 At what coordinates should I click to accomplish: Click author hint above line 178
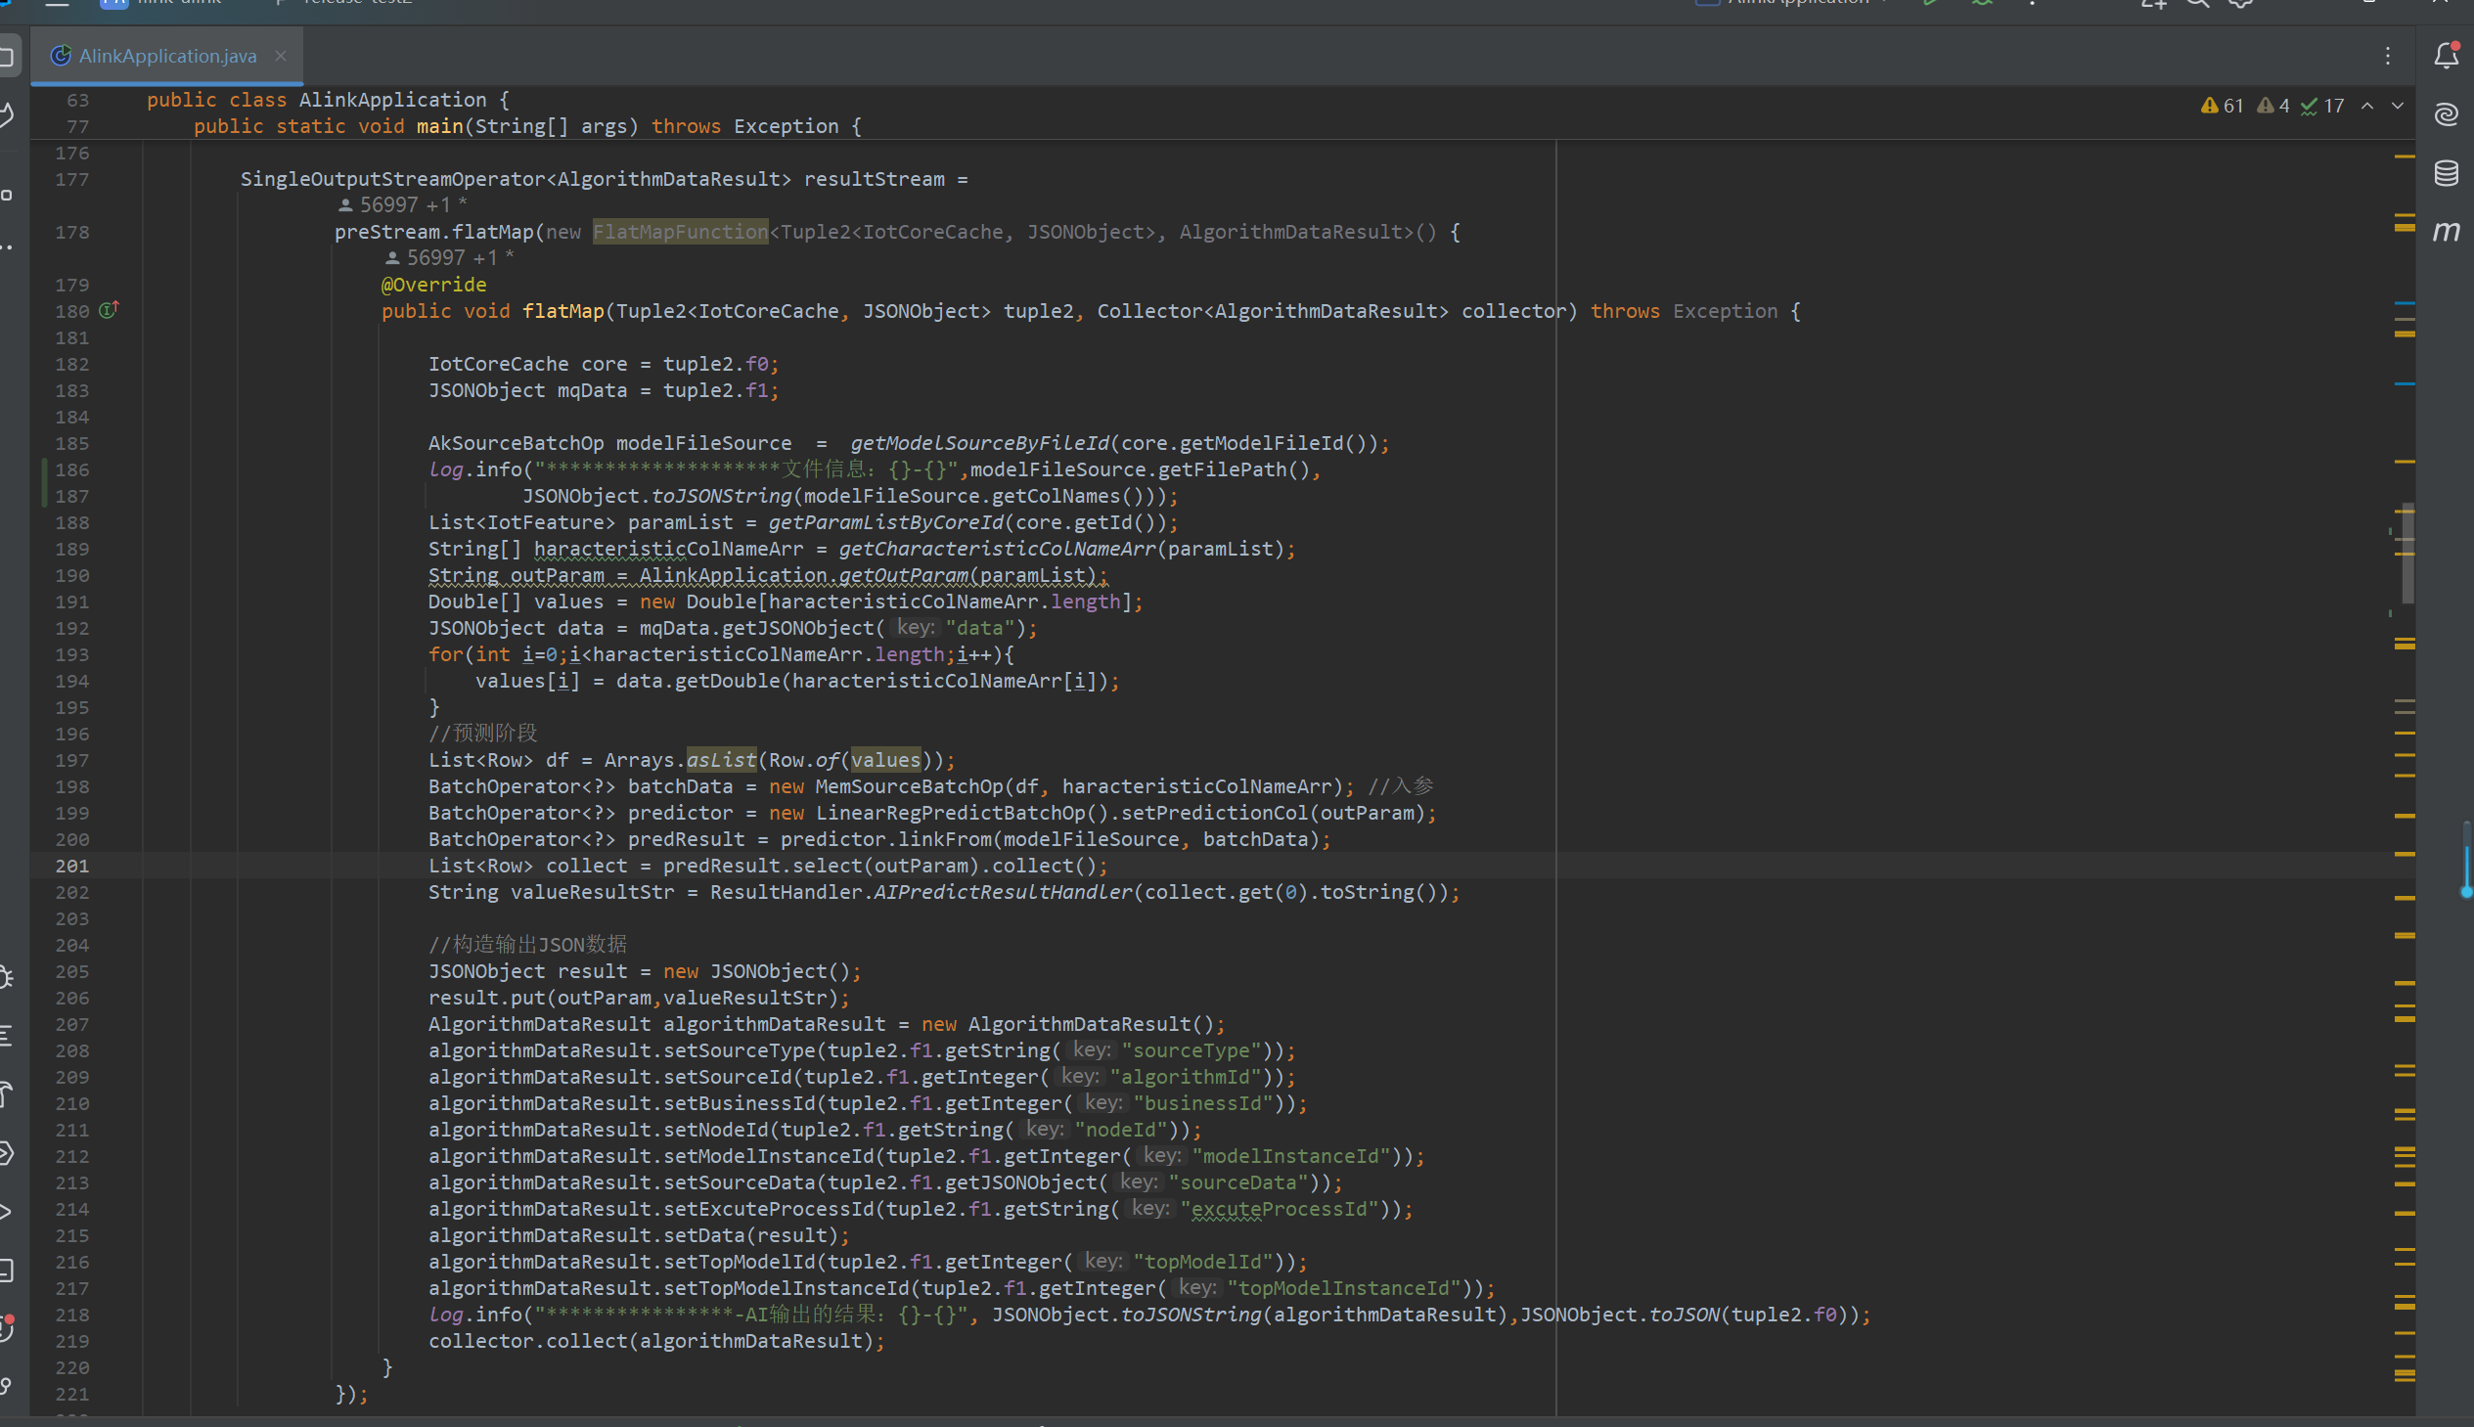pos(402,204)
